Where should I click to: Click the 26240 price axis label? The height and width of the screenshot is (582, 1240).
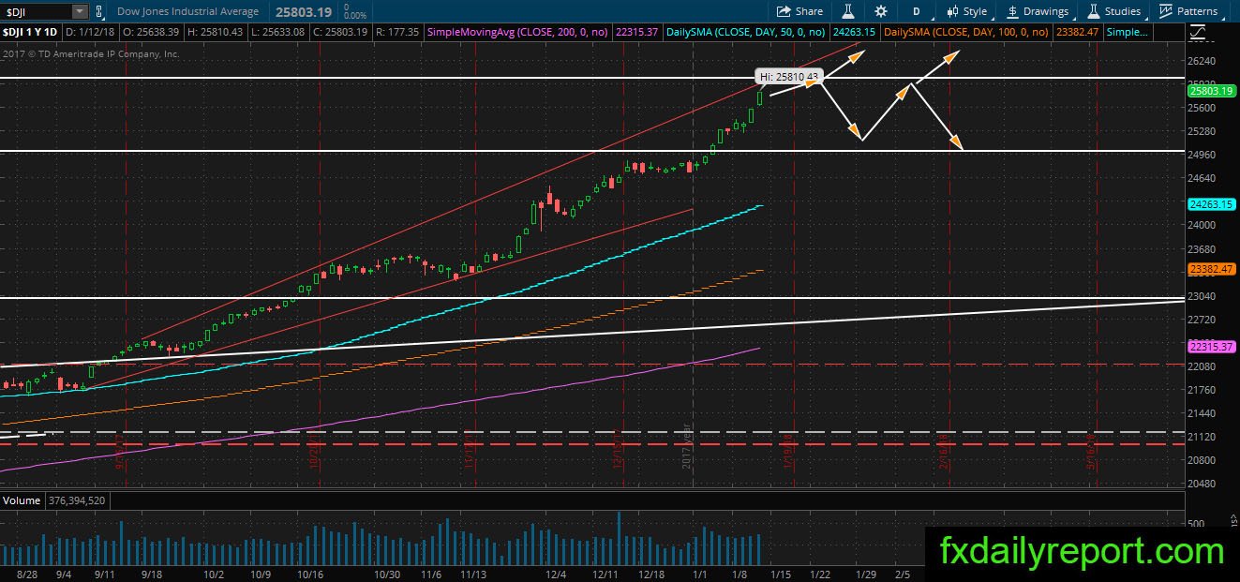coord(1203,61)
